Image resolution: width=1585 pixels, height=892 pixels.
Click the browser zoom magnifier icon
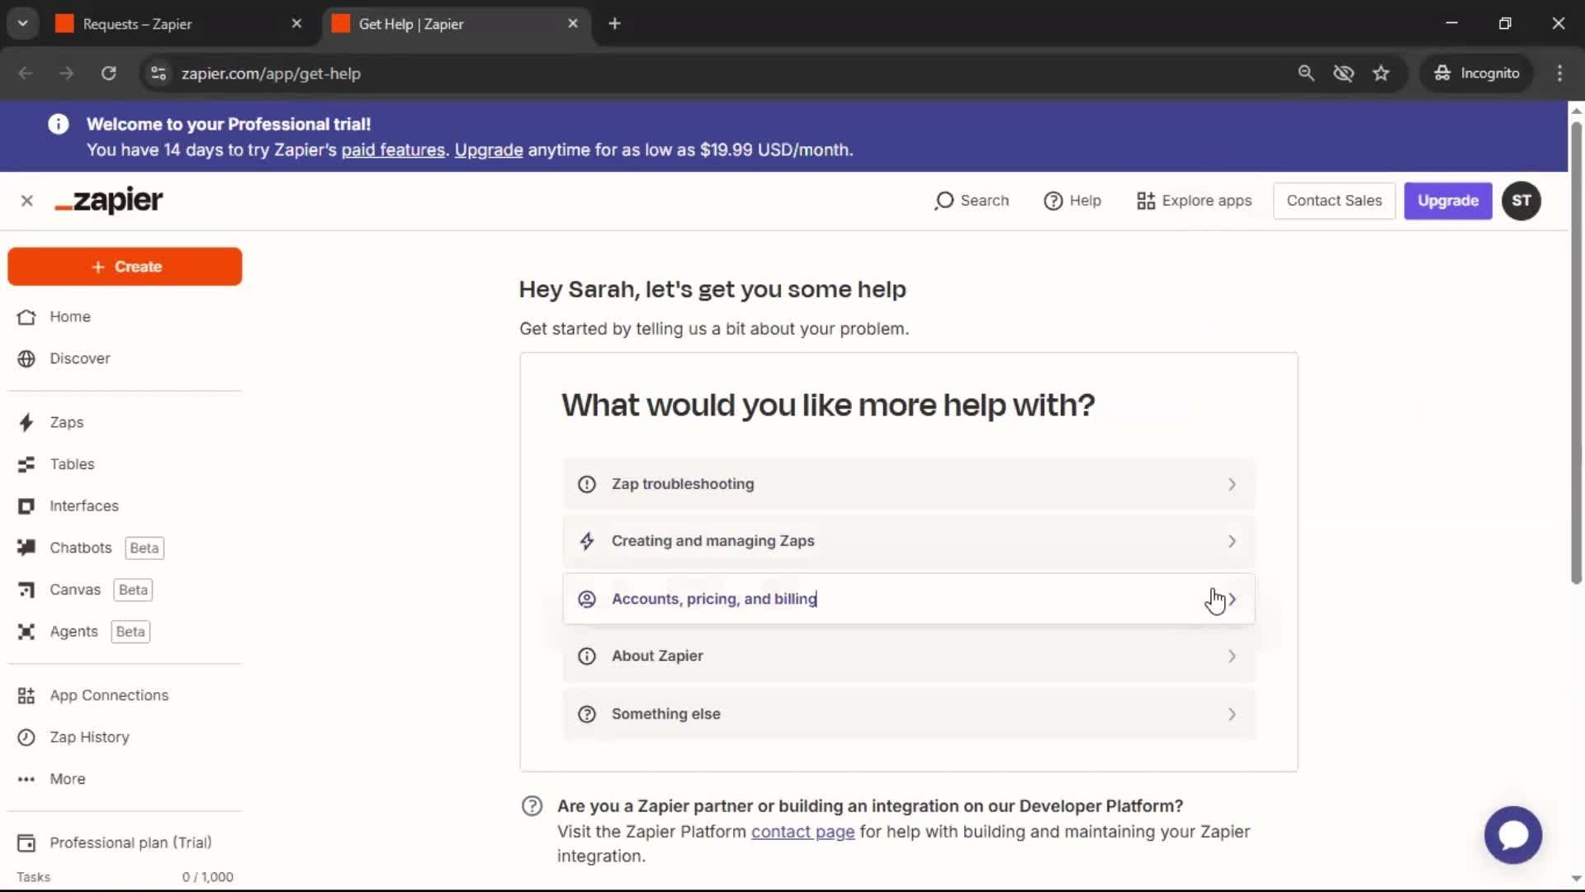coord(1305,74)
